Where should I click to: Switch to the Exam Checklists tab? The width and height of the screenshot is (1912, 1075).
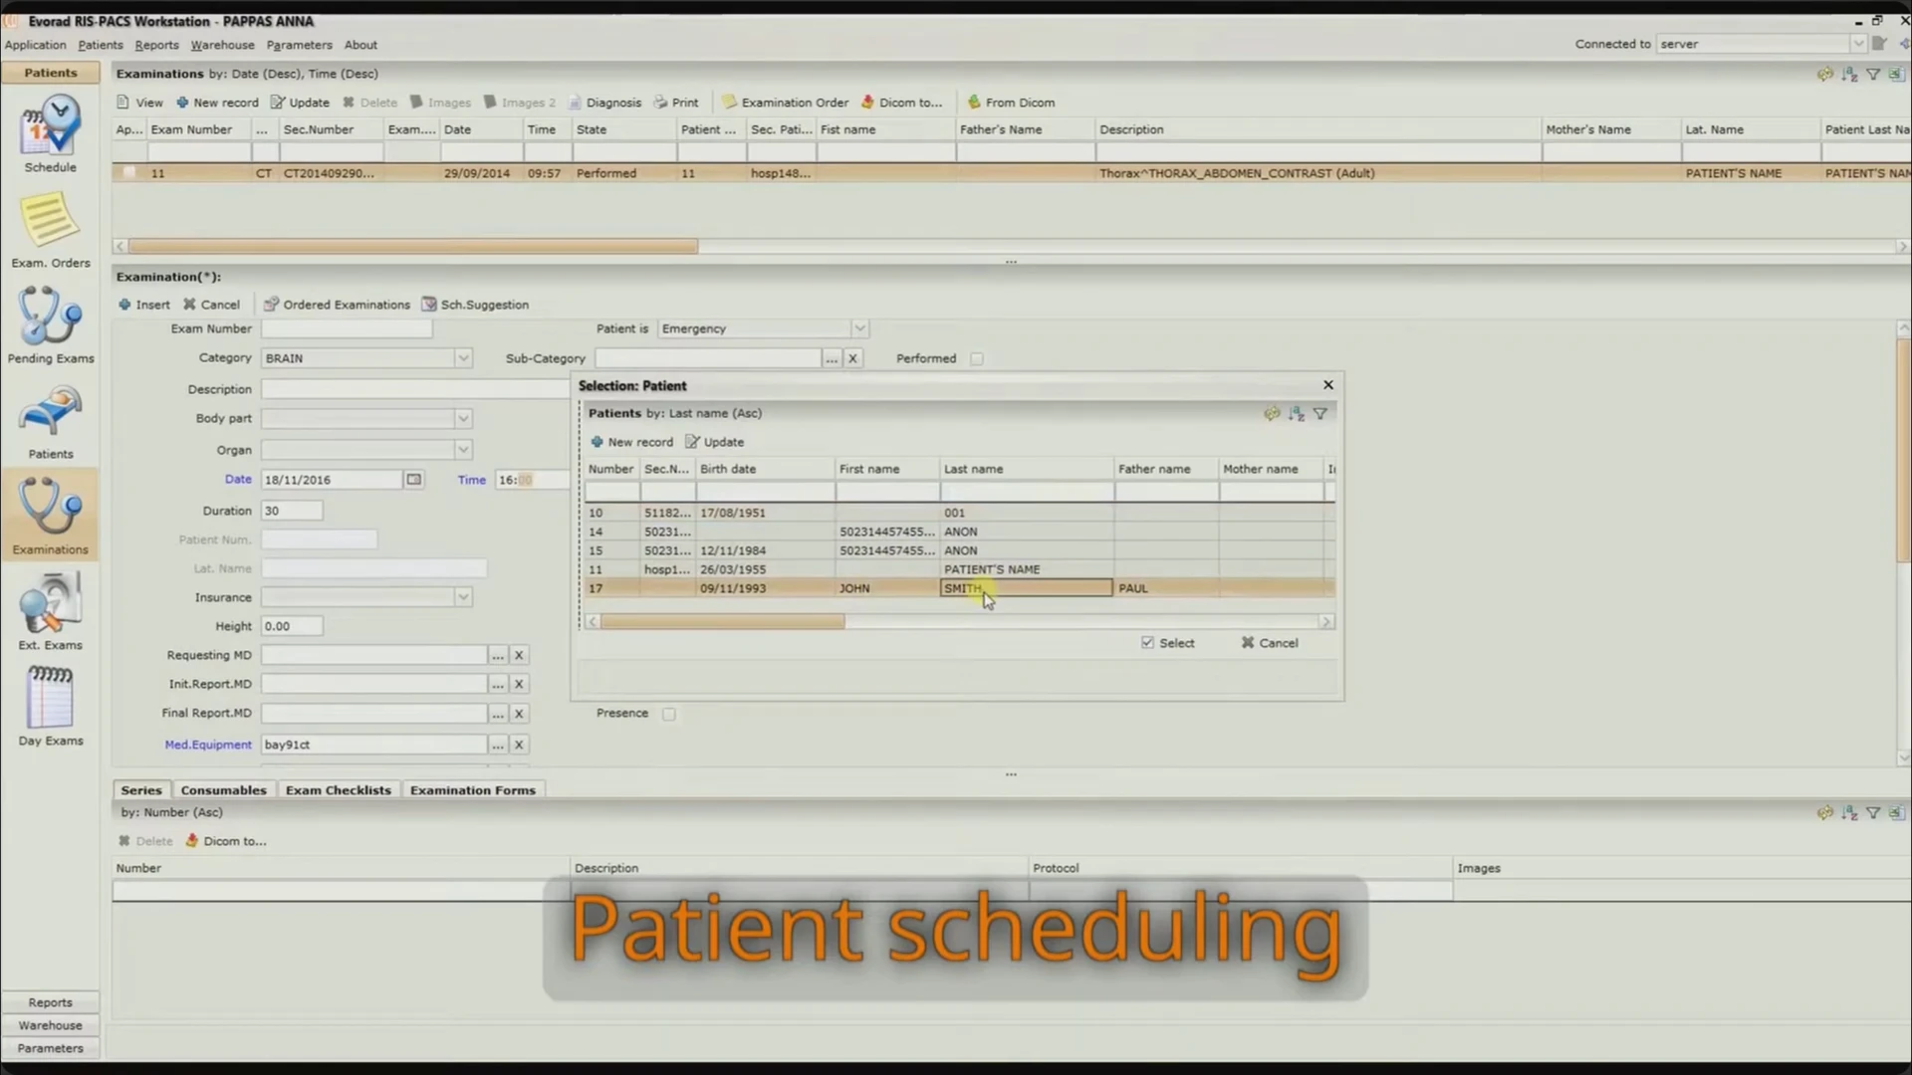point(338,790)
